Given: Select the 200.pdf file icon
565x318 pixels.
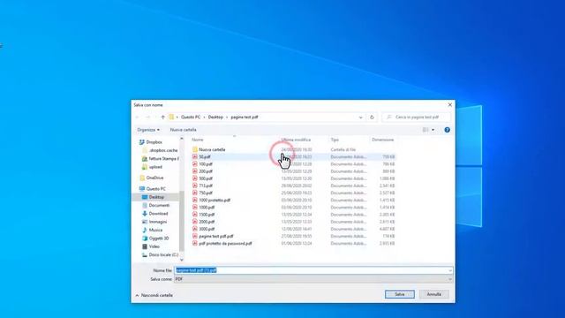Looking at the screenshot, I should pos(195,171).
